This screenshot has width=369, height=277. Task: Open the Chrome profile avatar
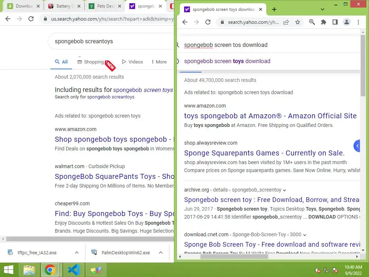(347, 22)
